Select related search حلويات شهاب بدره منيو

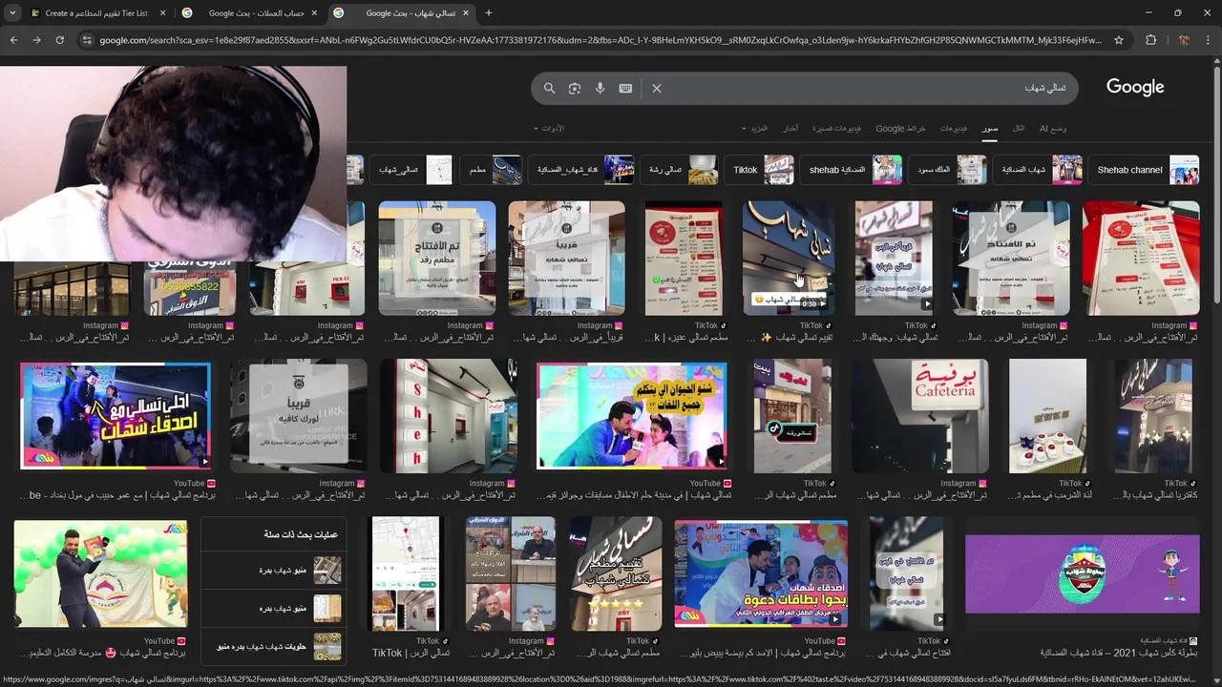pyautogui.click(x=274, y=646)
